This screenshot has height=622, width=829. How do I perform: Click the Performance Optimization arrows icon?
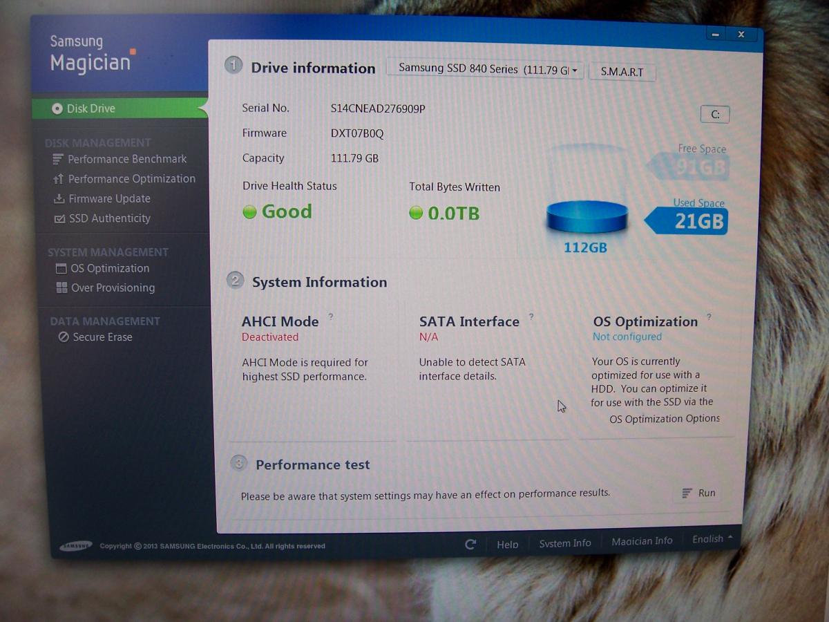(58, 179)
